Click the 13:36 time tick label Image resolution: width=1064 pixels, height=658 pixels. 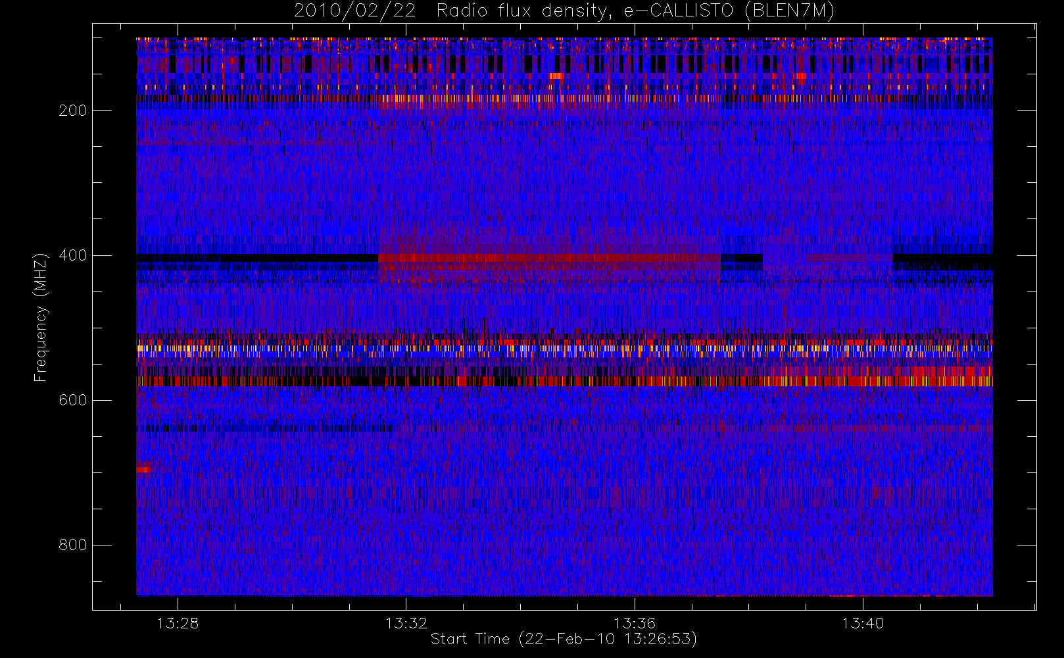pos(635,623)
